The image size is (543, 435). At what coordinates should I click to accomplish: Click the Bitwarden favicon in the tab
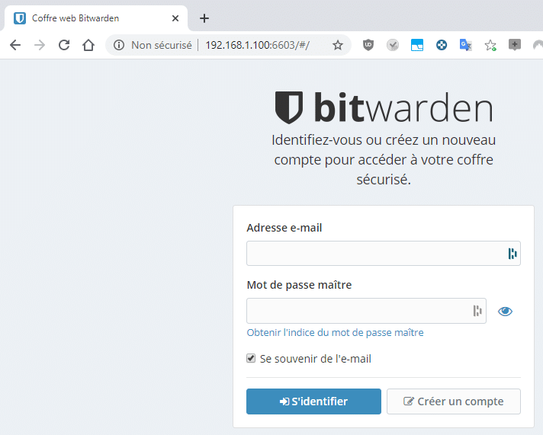[x=20, y=18]
